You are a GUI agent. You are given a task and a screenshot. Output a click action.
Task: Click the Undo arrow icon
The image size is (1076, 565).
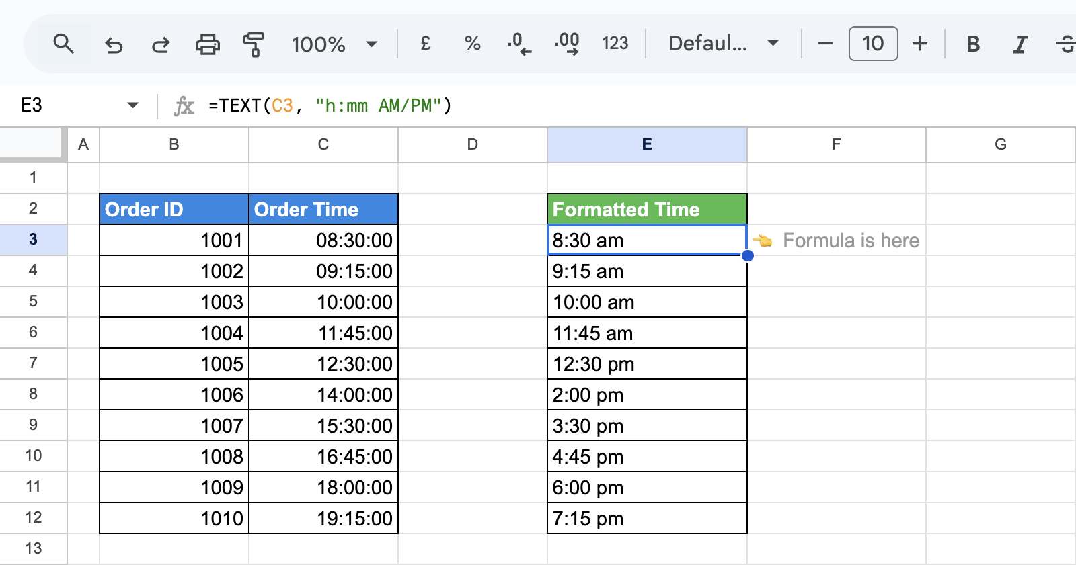(114, 45)
